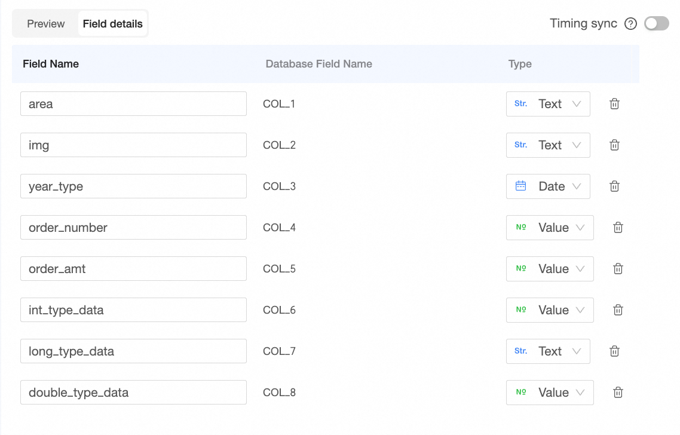Edit the int_type_data field name input
The height and width of the screenshot is (435, 680).
point(133,310)
